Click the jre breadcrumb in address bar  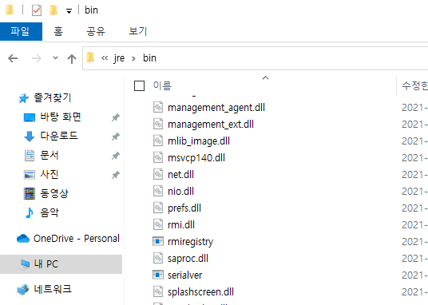119,58
